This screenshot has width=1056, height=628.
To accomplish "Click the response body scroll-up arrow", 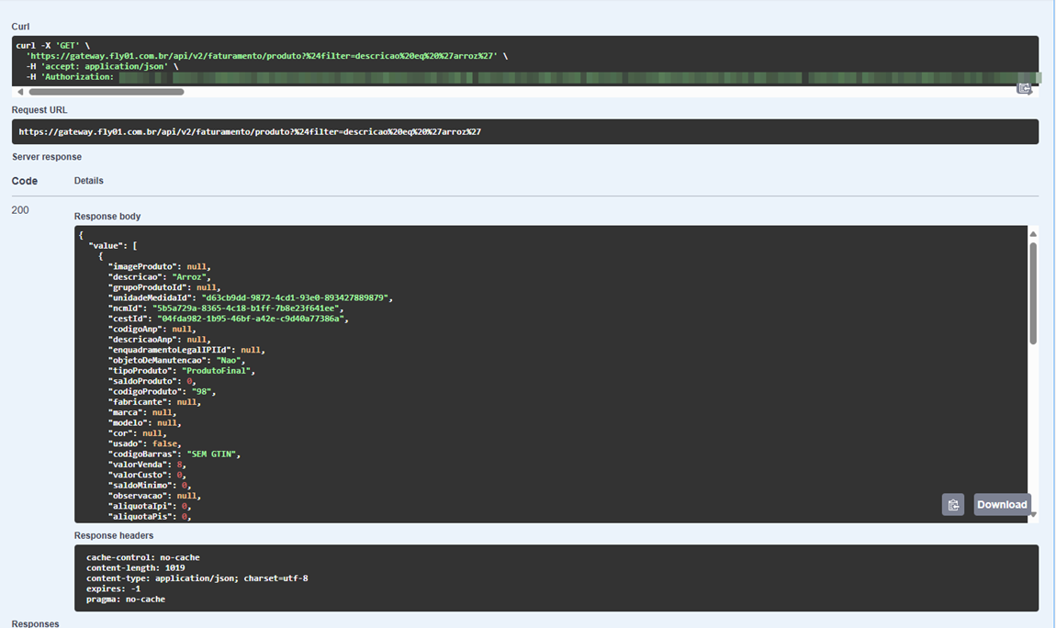I will click(x=1033, y=233).
